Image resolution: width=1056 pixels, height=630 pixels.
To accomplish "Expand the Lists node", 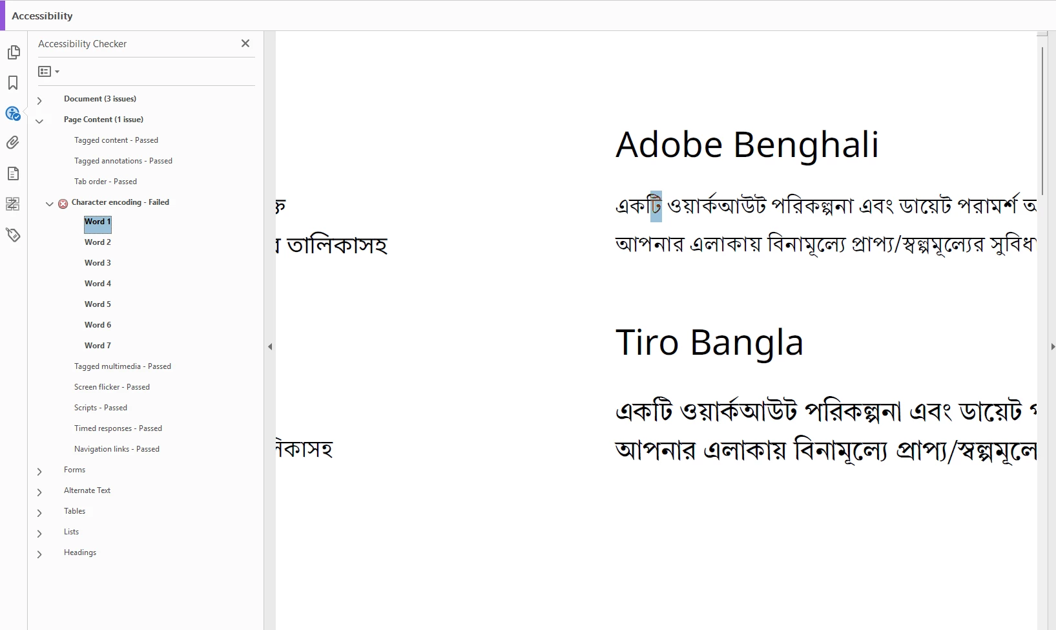I will click(39, 534).
